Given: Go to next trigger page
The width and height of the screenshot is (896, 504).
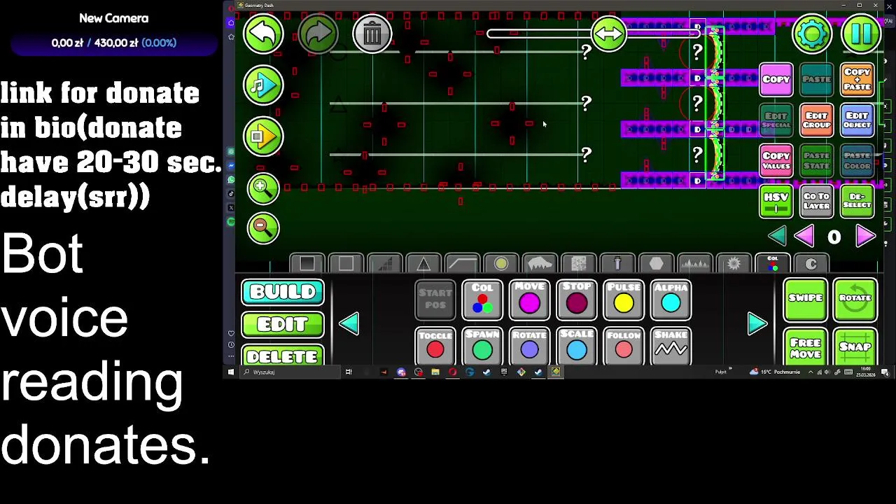Looking at the screenshot, I should 757,323.
